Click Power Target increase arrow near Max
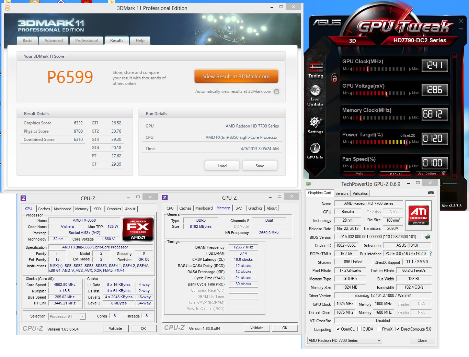This screenshot has width=469, height=357. click(410, 142)
